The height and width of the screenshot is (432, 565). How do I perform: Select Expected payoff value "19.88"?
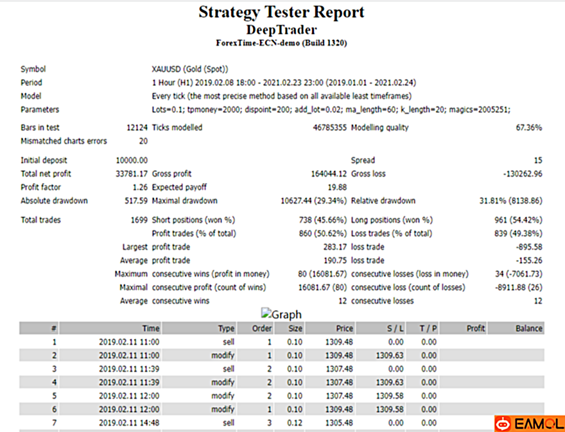click(337, 187)
